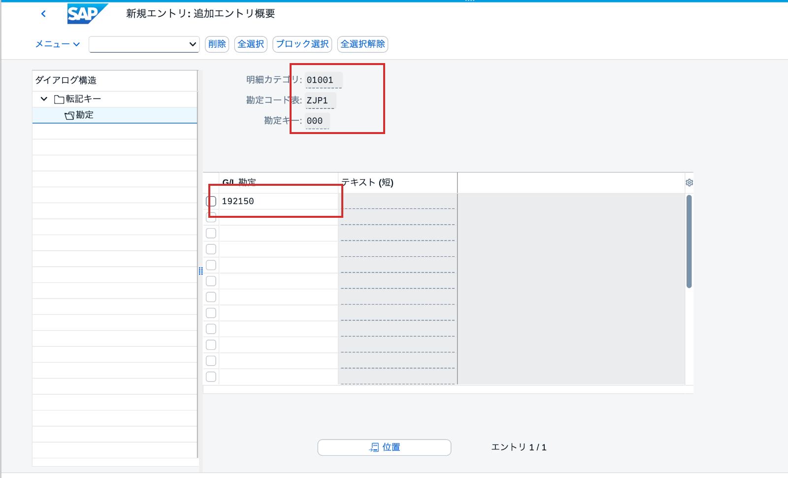The image size is (788, 478).
Task: Collapse the 転記キー tree node
Action: 44,99
